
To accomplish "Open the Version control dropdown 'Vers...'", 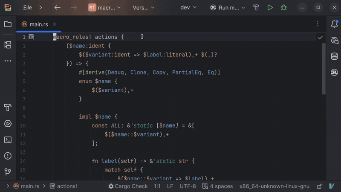I will pos(144,8).
